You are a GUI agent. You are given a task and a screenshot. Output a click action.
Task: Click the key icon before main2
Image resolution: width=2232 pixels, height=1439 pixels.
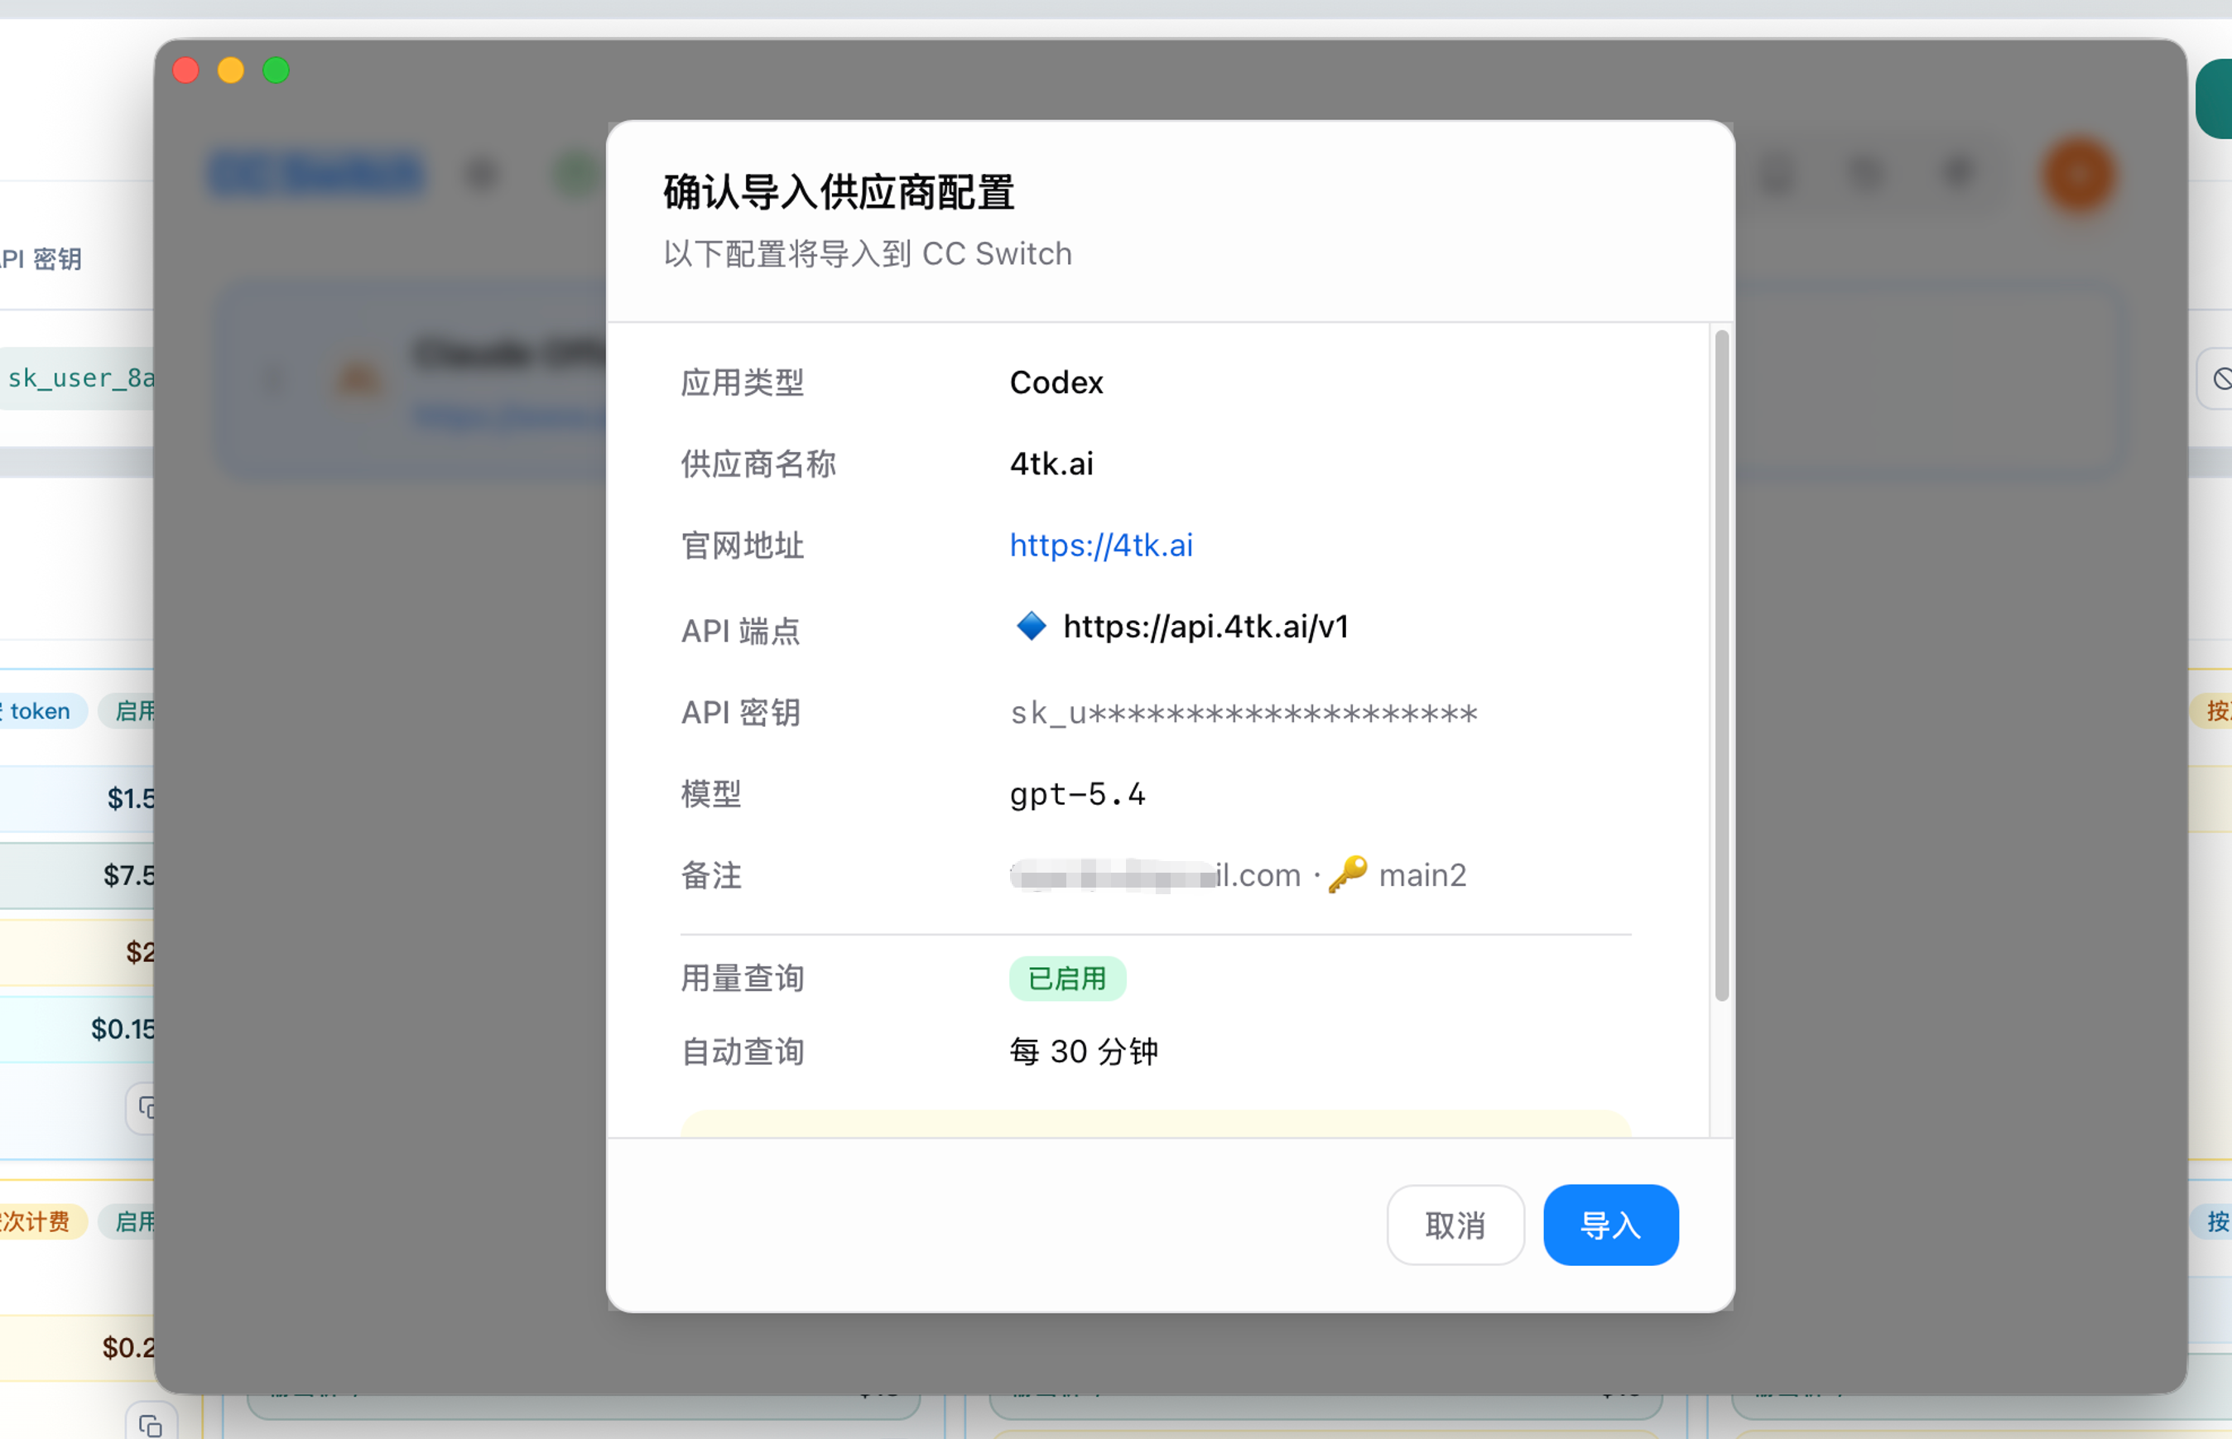(x=1347, y=874)
